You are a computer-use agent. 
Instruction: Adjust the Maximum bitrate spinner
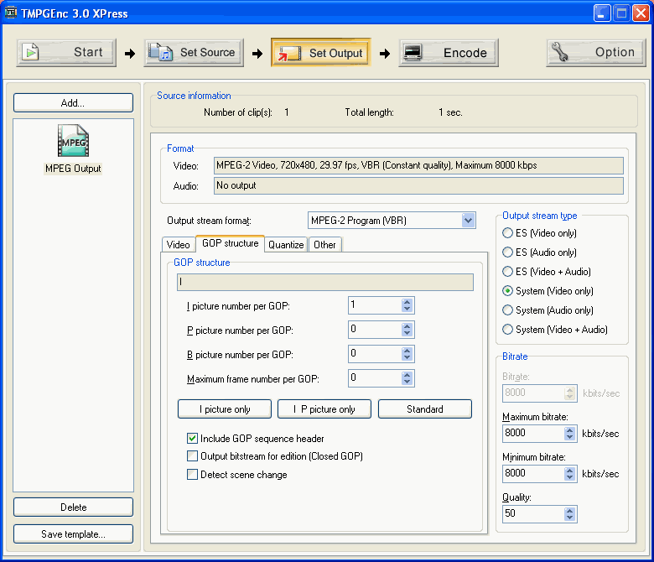(570, 434)
